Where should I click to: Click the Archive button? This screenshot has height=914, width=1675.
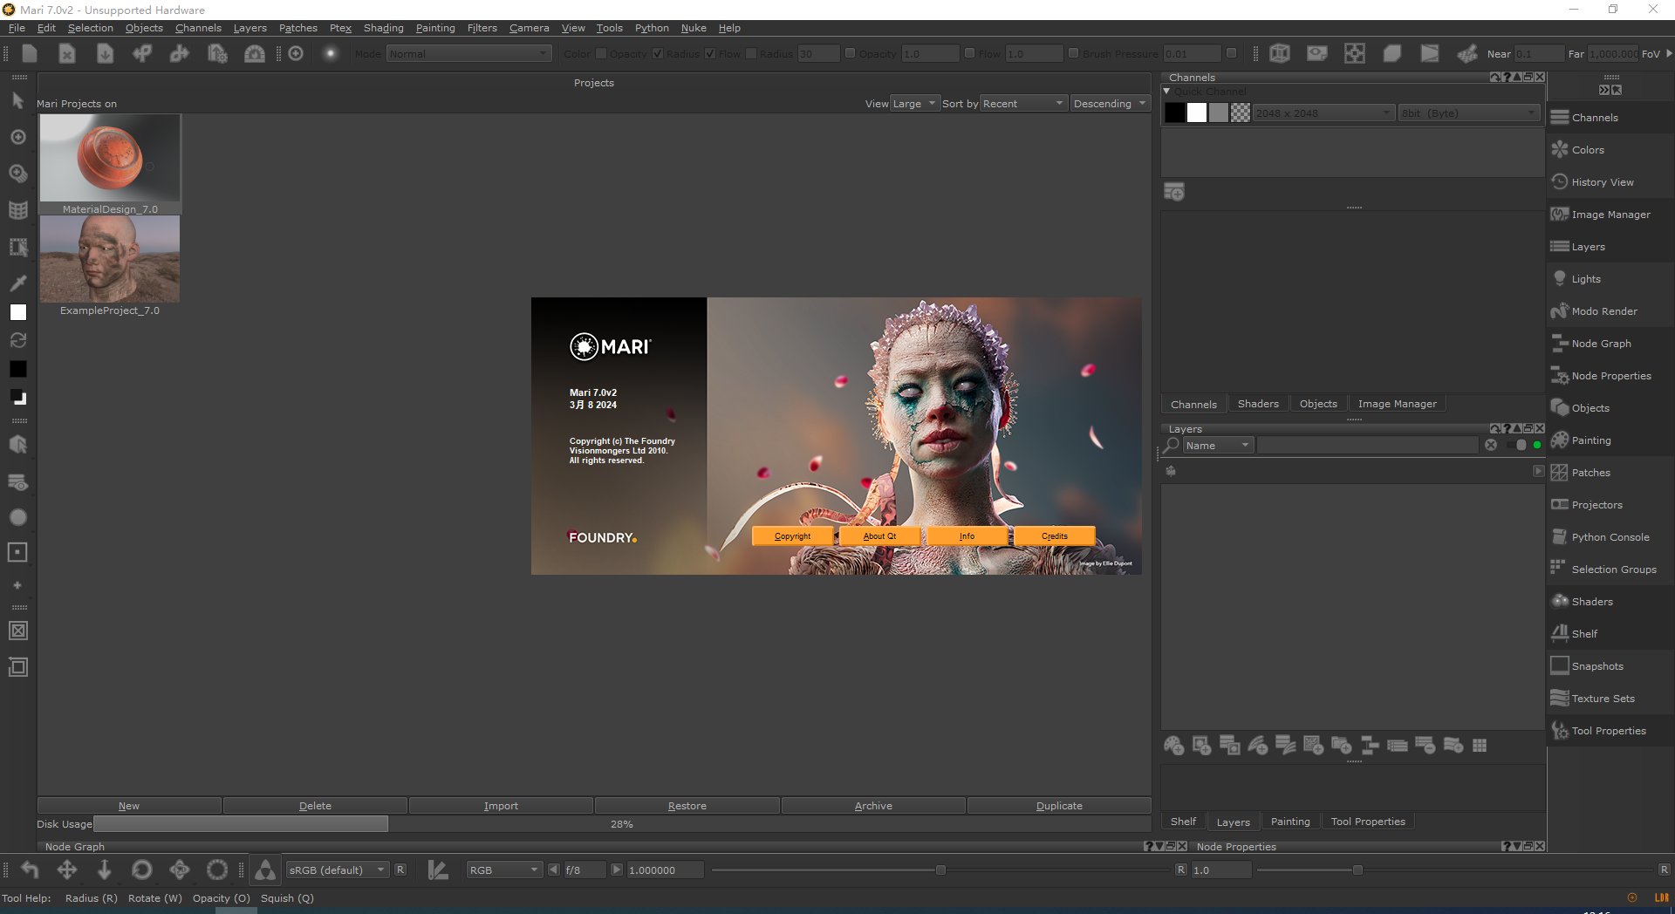(x=873, y=806)
